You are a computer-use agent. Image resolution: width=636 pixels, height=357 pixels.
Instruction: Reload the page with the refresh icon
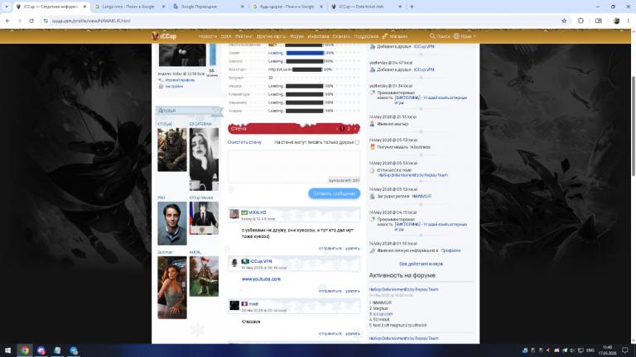coord(31,21)
